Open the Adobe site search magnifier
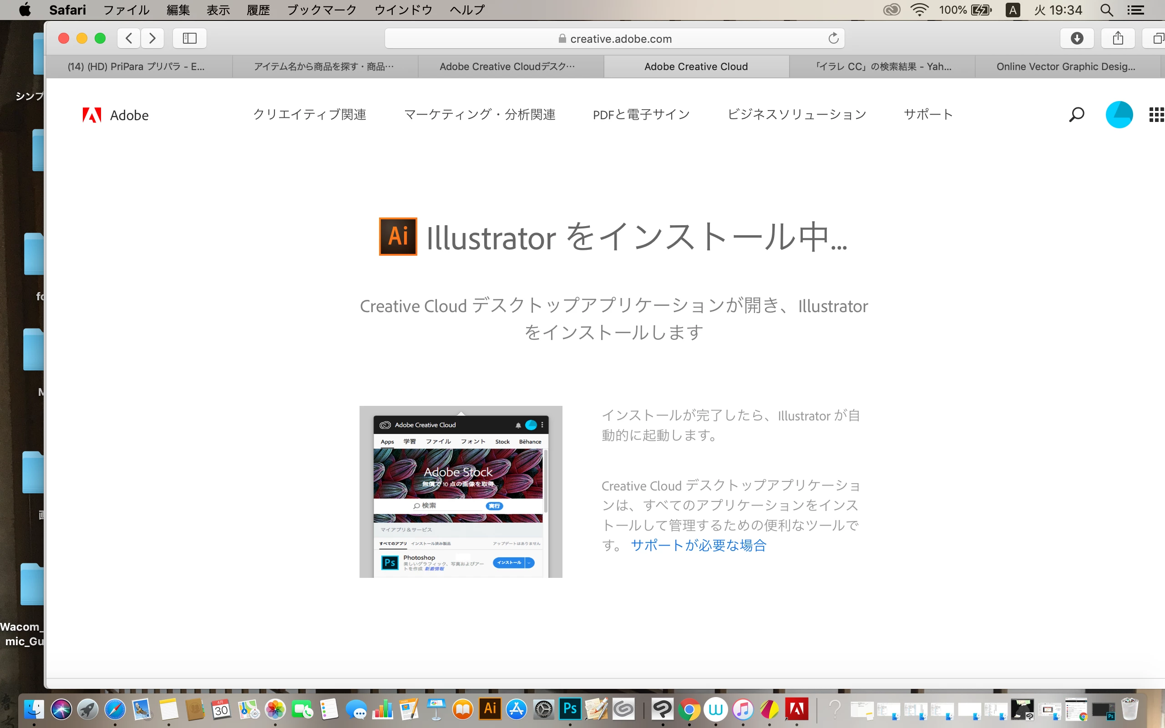This screenshot has height=728, width=1165. pyautogui.click(x=1076, y=115)
